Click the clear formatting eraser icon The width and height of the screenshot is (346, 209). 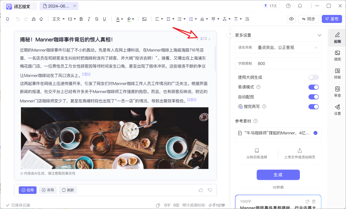[x=41, y=19]
